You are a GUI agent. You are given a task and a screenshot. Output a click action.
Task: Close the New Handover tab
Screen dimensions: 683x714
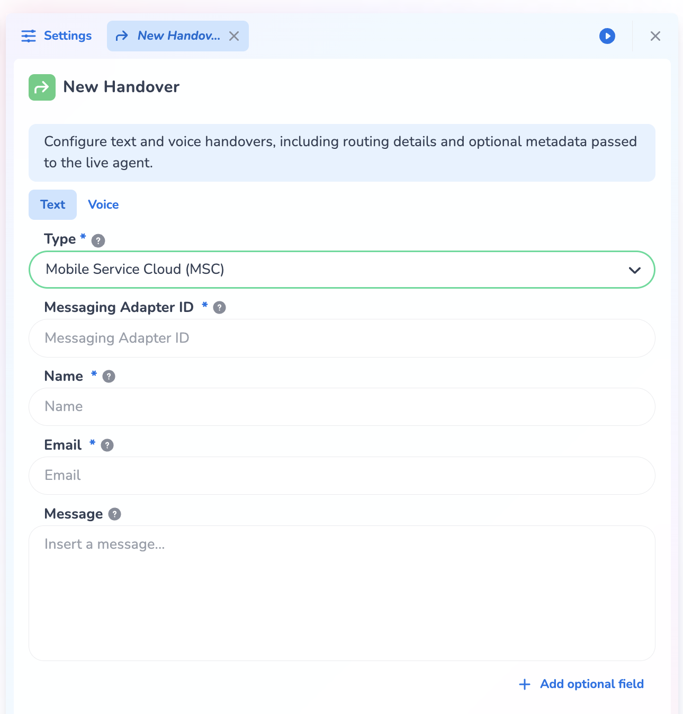tap(234, 36)
